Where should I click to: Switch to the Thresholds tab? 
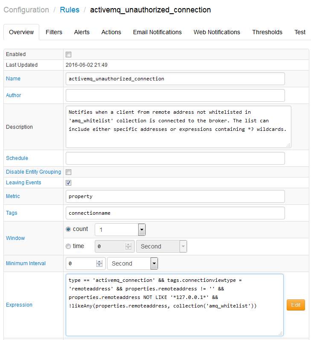(267, 32)
